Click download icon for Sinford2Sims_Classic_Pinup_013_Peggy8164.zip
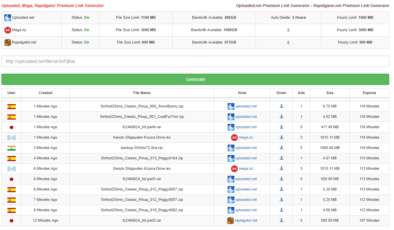The width and height of the screenshot is (394, 230). (x=281, y=158)
